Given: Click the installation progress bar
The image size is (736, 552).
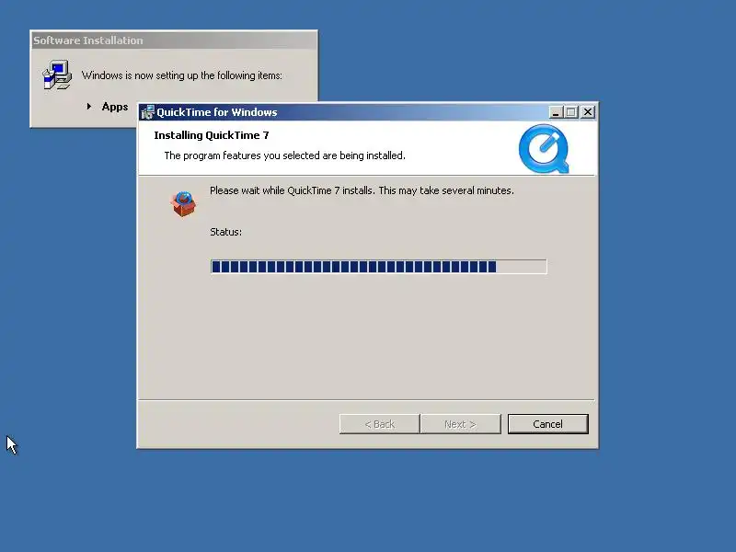Looking at the screenshot, I should [378, 267].
